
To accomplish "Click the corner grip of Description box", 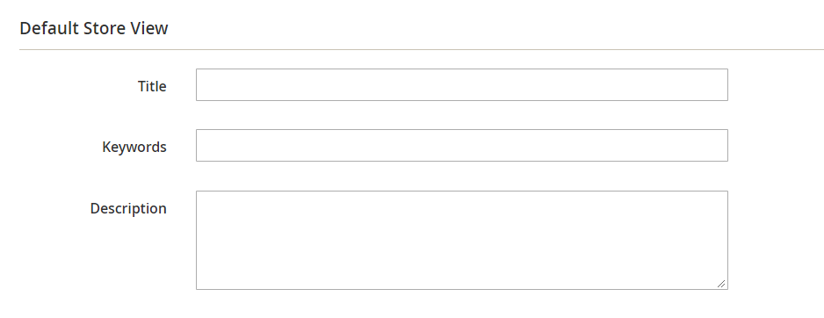I will (721, 284).
